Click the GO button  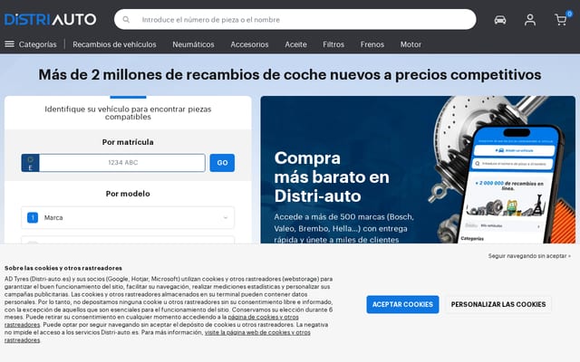[222, 163]
